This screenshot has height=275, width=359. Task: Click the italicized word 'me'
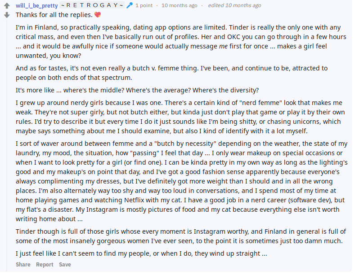(223, 46)
